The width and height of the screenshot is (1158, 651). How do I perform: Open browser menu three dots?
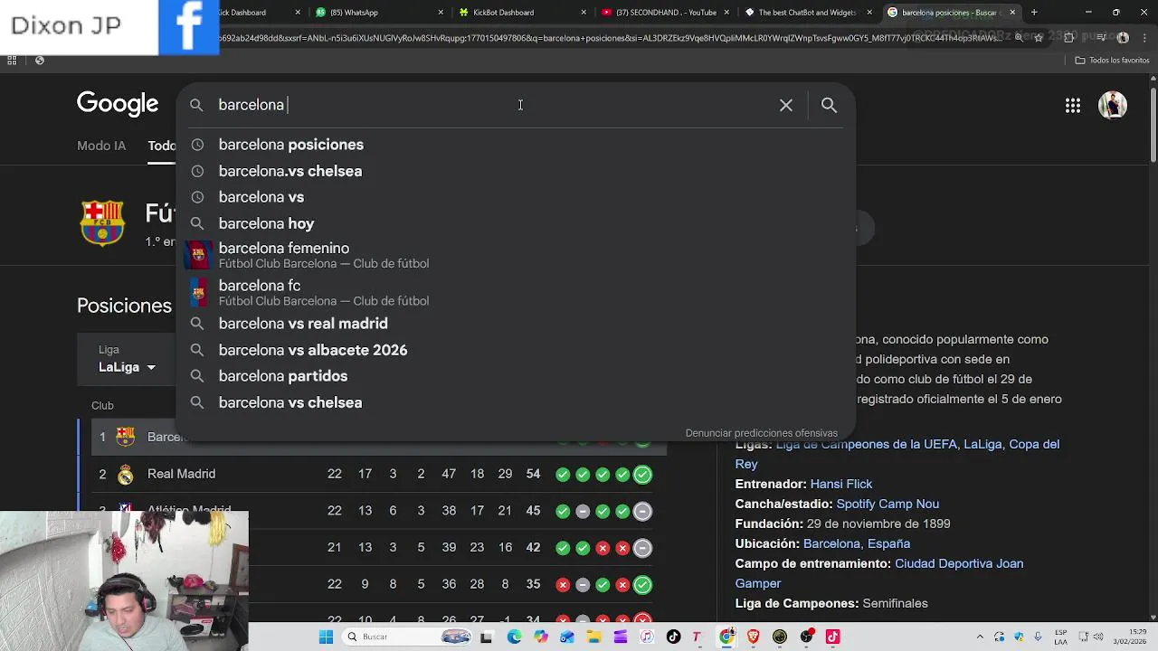tap(1144, 37)
